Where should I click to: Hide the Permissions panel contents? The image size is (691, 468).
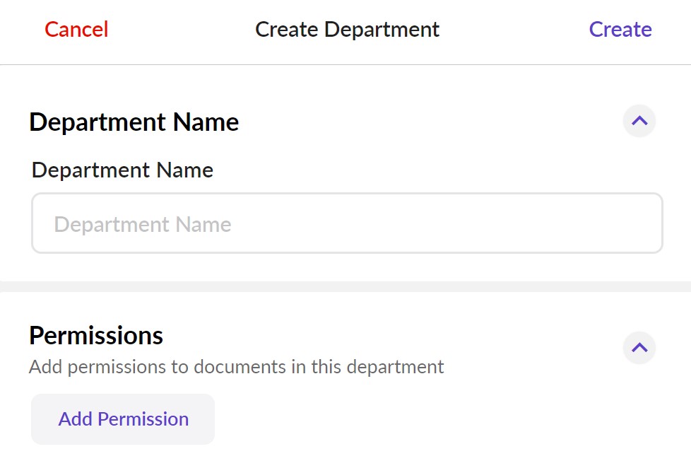tap(639, 347)
